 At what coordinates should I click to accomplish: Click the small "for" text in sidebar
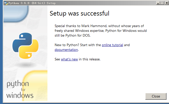point(23,90)
